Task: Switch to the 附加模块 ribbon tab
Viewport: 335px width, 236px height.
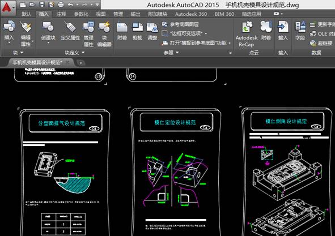Action: (x=158, y=14)
